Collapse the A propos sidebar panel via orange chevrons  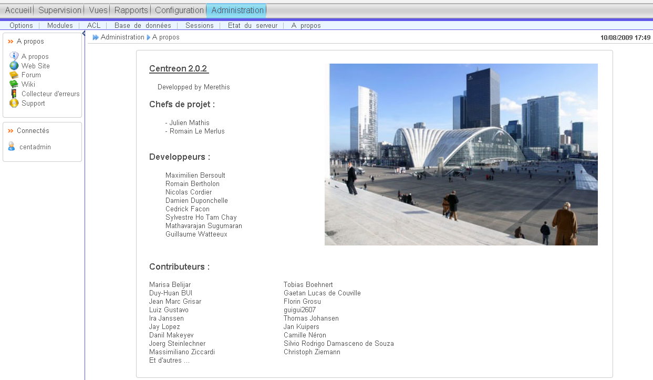pyautogui.click(x=11, y=42)
